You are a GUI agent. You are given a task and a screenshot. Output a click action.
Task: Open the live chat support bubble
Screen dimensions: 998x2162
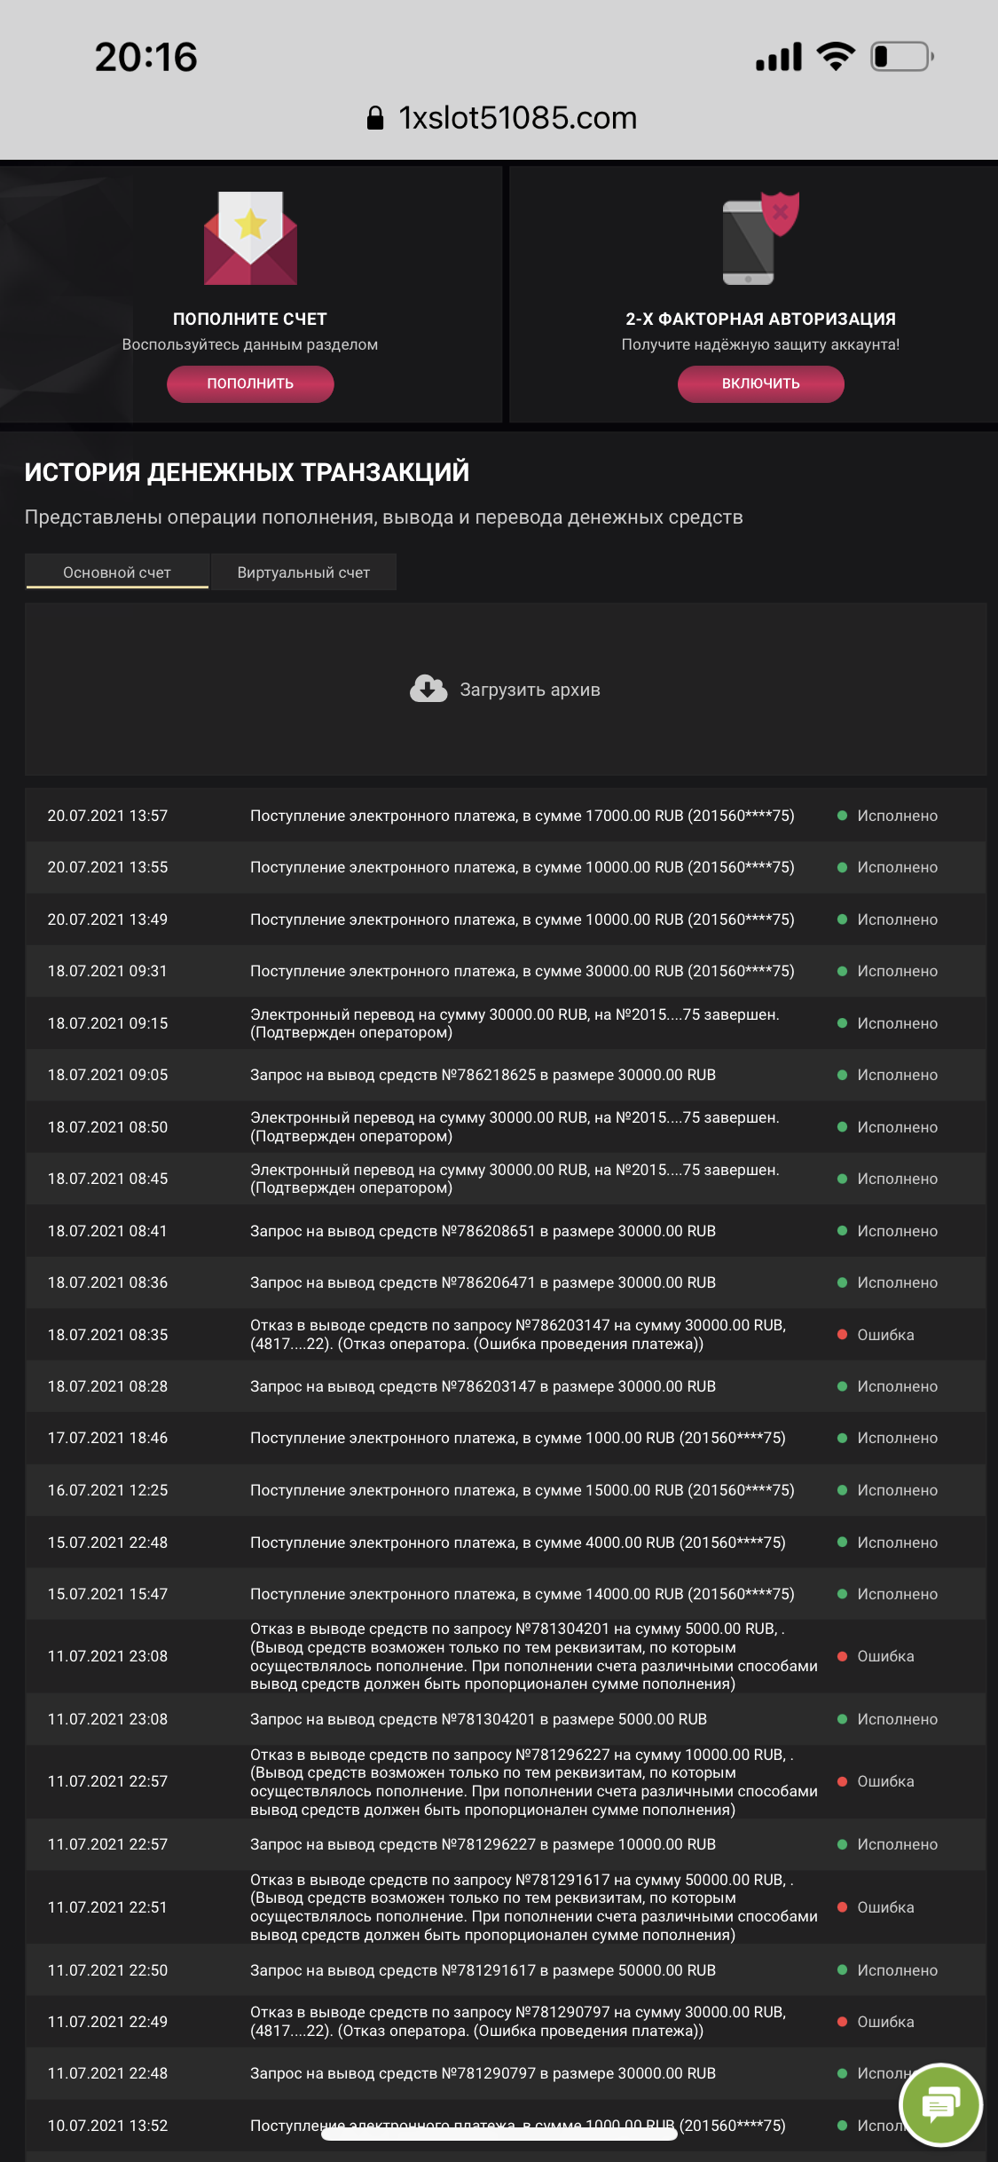[x=940, y=2104]
